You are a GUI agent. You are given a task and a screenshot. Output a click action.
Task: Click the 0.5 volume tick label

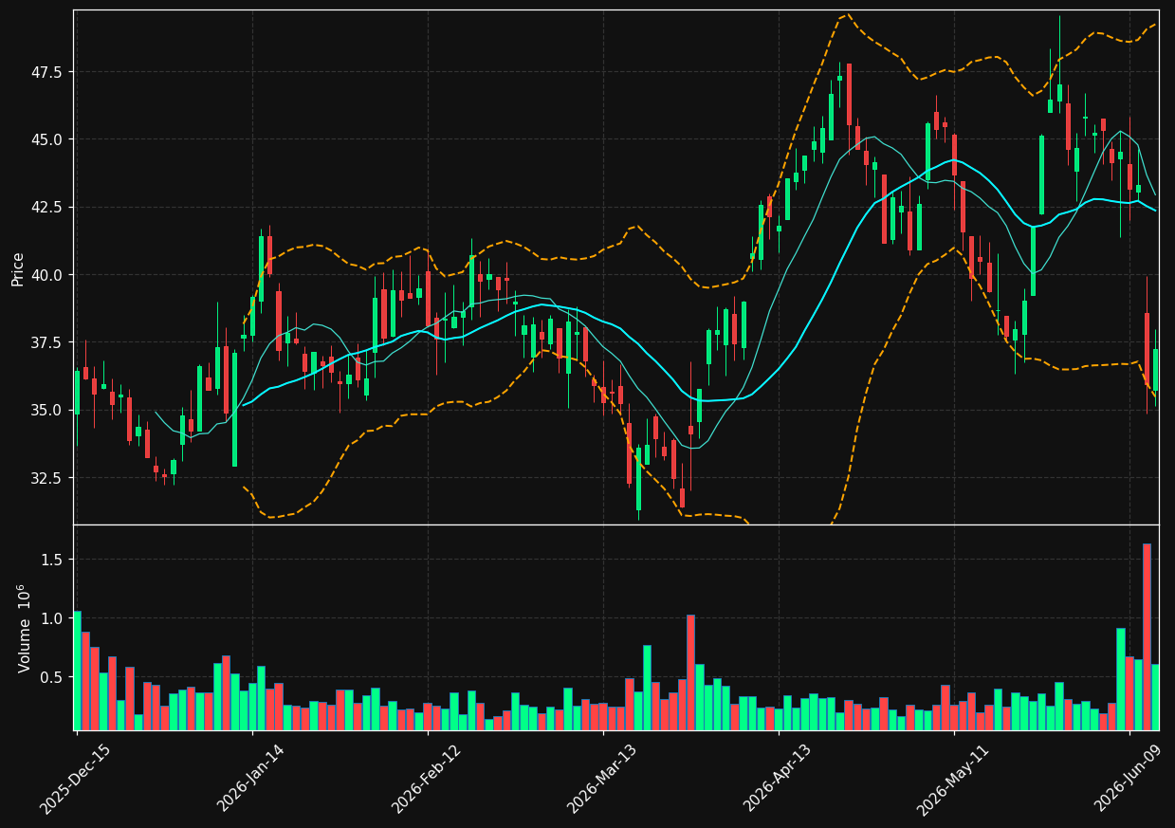click(51, 677)
